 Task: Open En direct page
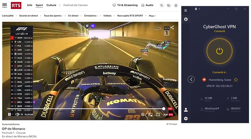coord(73,16)
